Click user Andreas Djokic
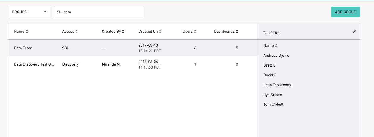The width and height of the screenshot is (374, 137). tap(276, 56)
